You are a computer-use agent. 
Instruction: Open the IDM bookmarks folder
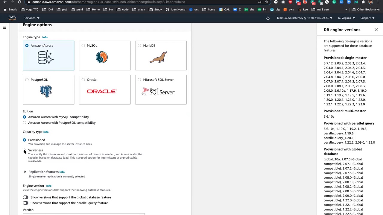pos(48,10)
